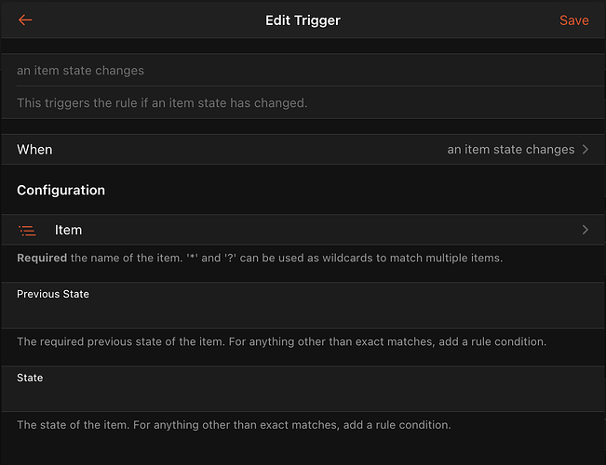Click the bold Required word

(x=42, y=258)
